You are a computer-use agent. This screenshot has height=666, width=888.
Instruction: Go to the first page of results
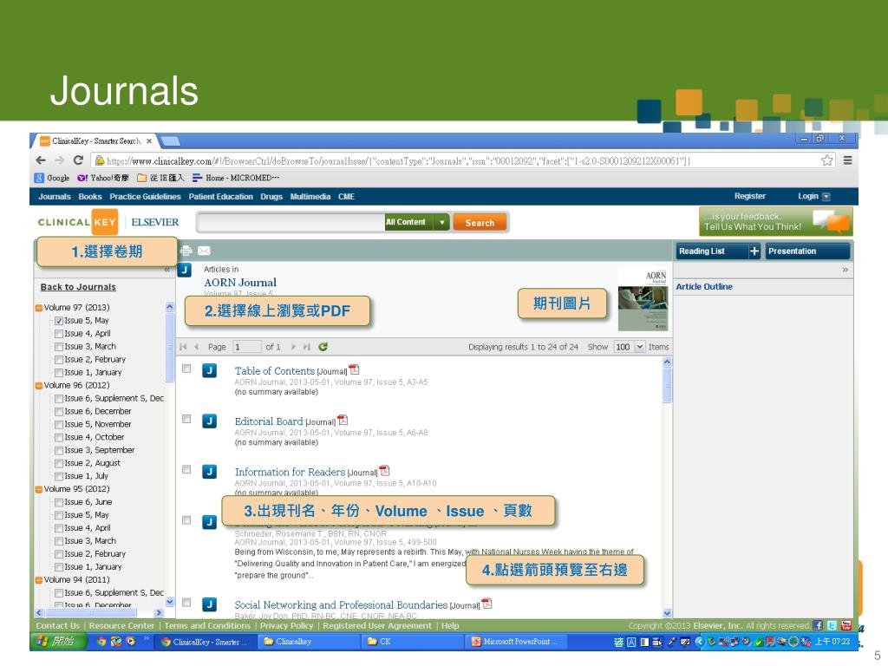pos(183,347)
